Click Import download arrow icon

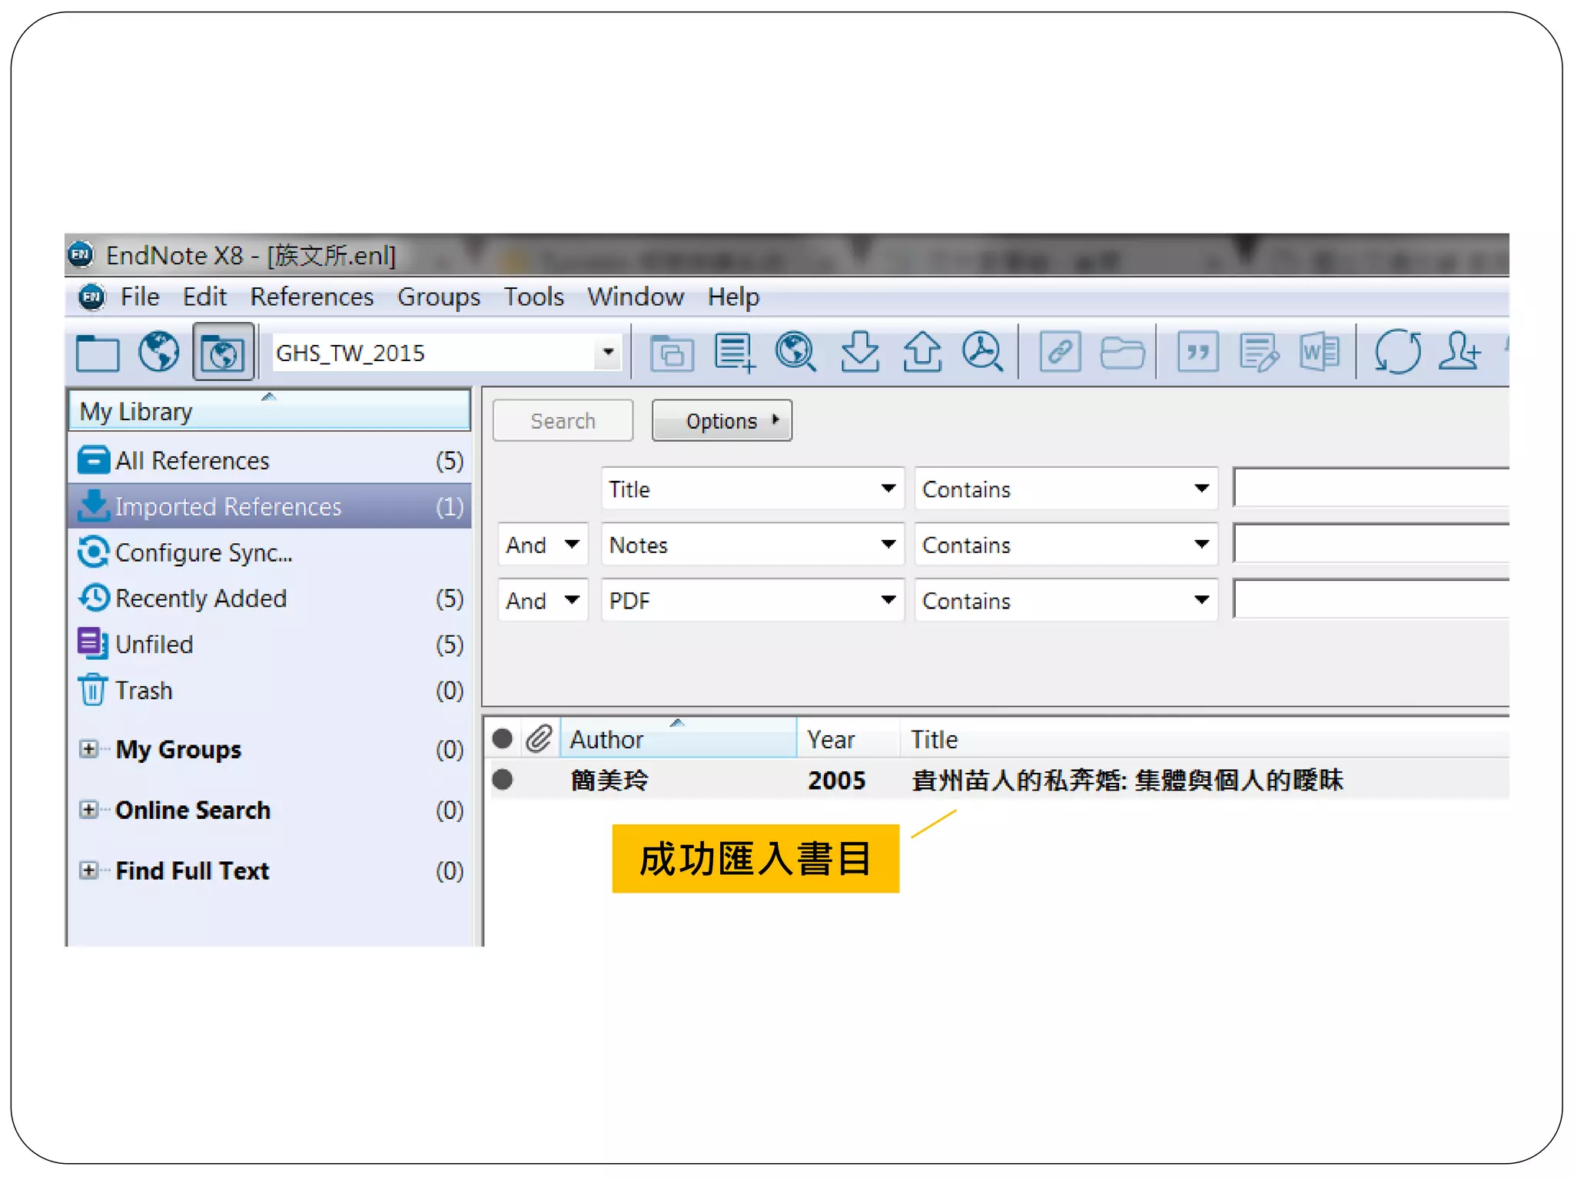[859, 353]
